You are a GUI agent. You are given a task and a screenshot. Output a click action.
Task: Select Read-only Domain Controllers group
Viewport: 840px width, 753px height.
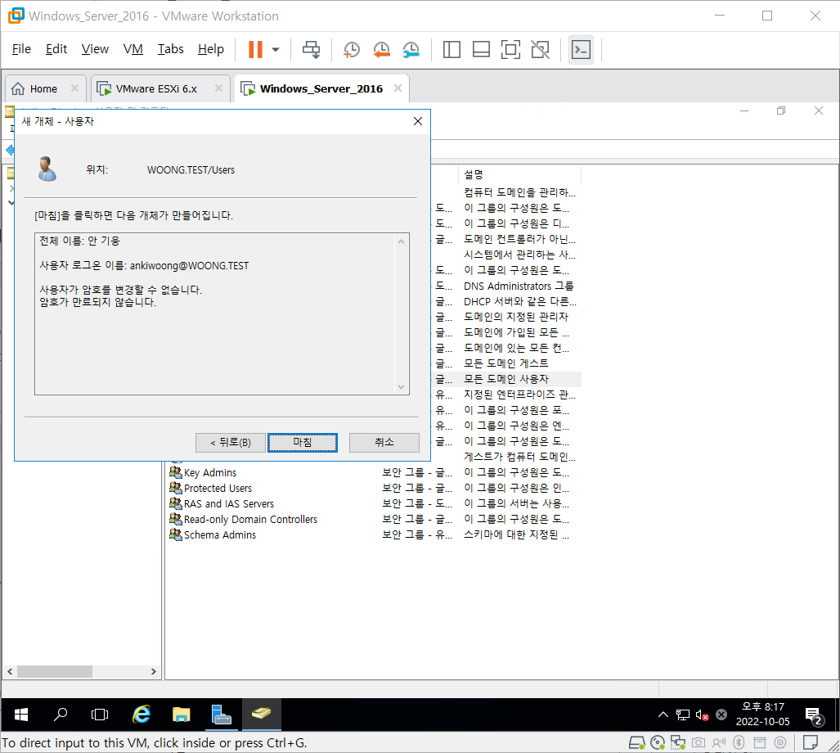(250, 520)
